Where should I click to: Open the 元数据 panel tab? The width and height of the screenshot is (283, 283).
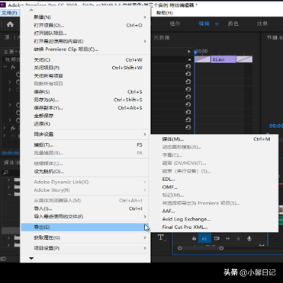coord(162,38)
